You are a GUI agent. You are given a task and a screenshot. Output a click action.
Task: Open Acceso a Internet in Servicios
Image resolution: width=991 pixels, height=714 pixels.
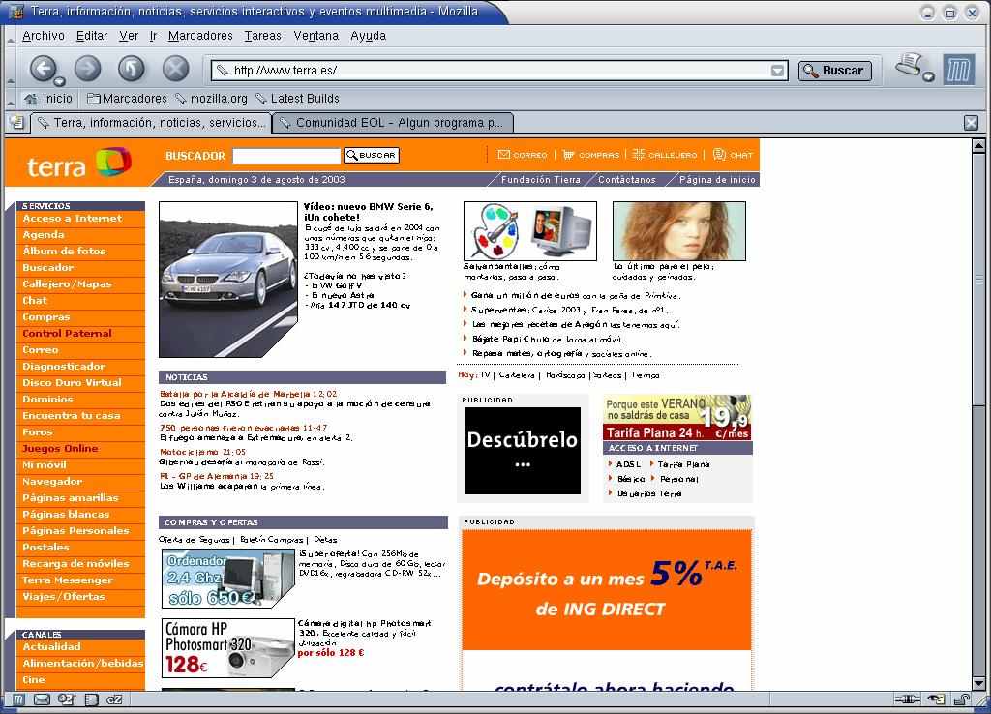[72, 219]
